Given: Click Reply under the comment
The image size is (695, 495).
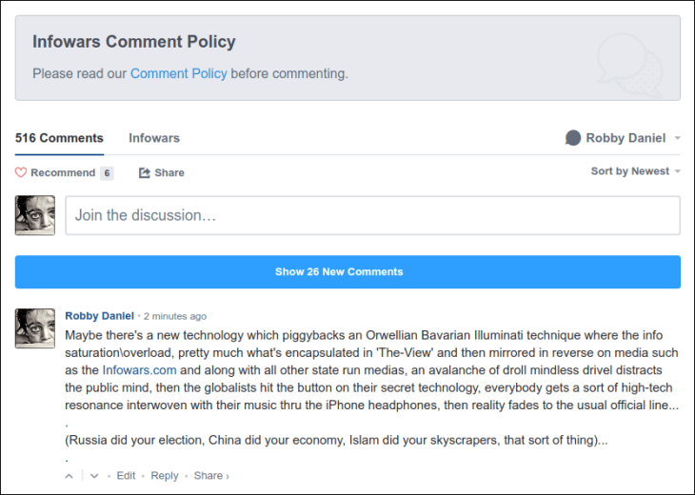Looking at the screenshot, I should [x=165, y=476].
